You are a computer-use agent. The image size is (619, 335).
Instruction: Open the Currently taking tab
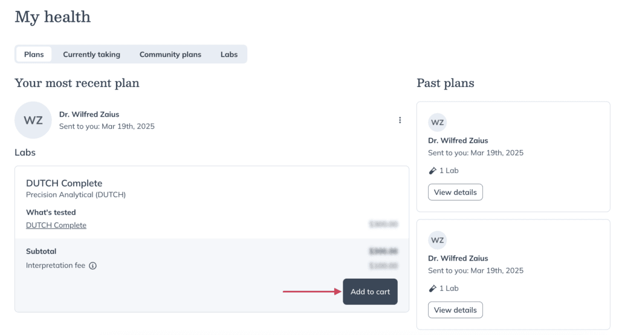92,54
